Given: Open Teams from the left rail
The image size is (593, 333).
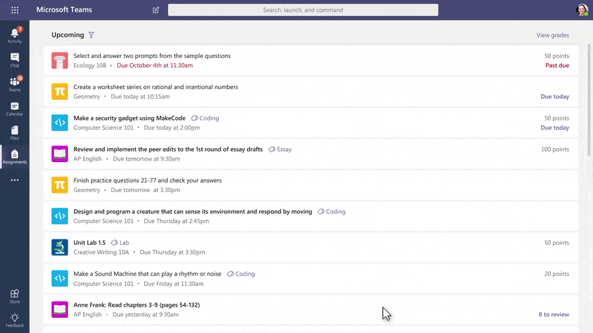Looking at the screenshot, I should tap(14, 84).
